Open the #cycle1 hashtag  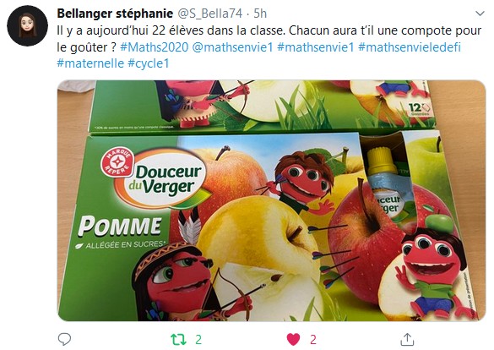[x=149, y=63]
